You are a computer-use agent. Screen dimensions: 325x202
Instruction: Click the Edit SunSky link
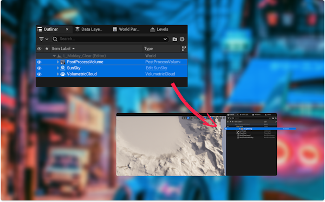157,68
